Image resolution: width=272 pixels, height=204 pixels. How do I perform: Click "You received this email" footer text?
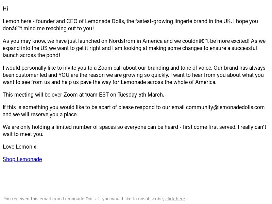[x=27, y=199]
